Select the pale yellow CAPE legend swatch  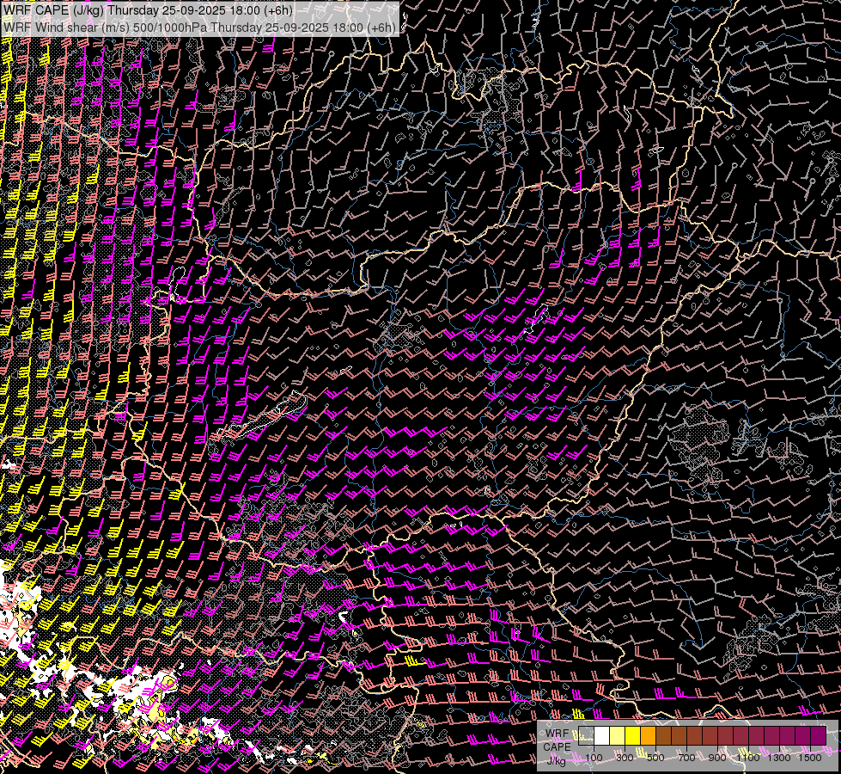[x=618, y=735]
